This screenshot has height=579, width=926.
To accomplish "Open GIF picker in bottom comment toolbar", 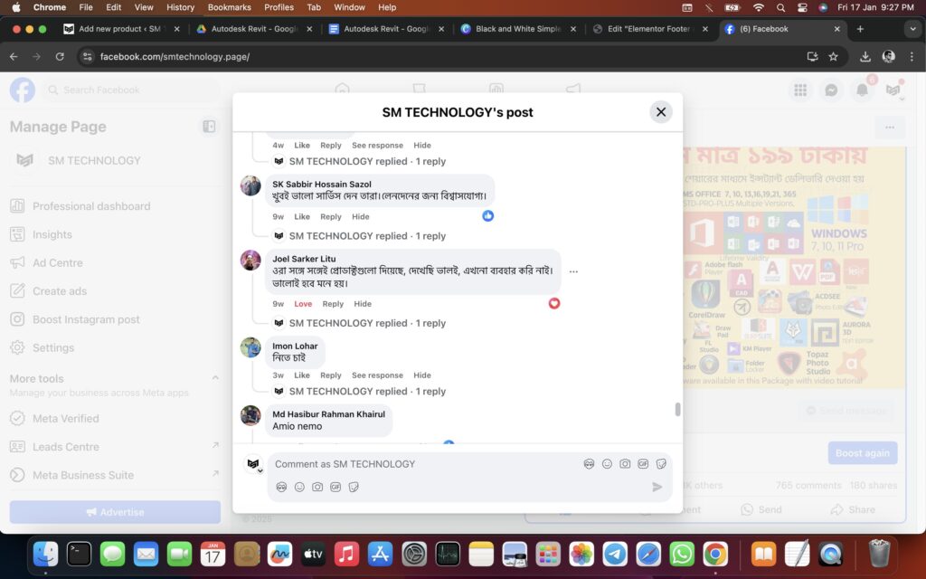I will point(335,487).
